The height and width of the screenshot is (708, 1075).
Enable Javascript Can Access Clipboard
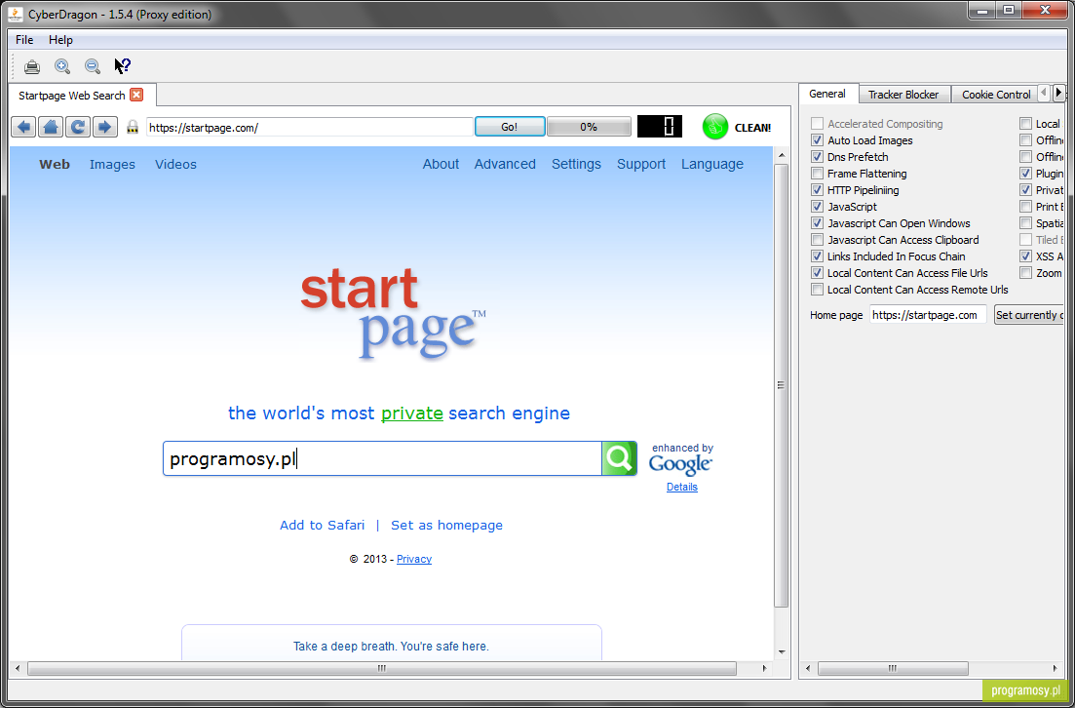pyautogui.click(x=817, y=240)
